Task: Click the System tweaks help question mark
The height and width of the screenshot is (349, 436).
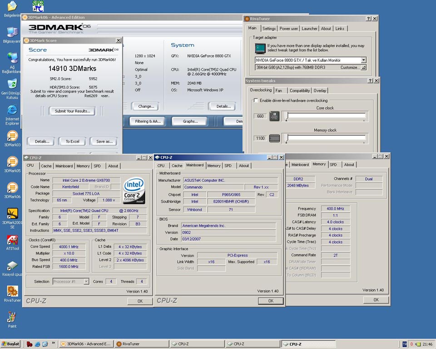Action: pyautogui.click(x=370, y=80)
